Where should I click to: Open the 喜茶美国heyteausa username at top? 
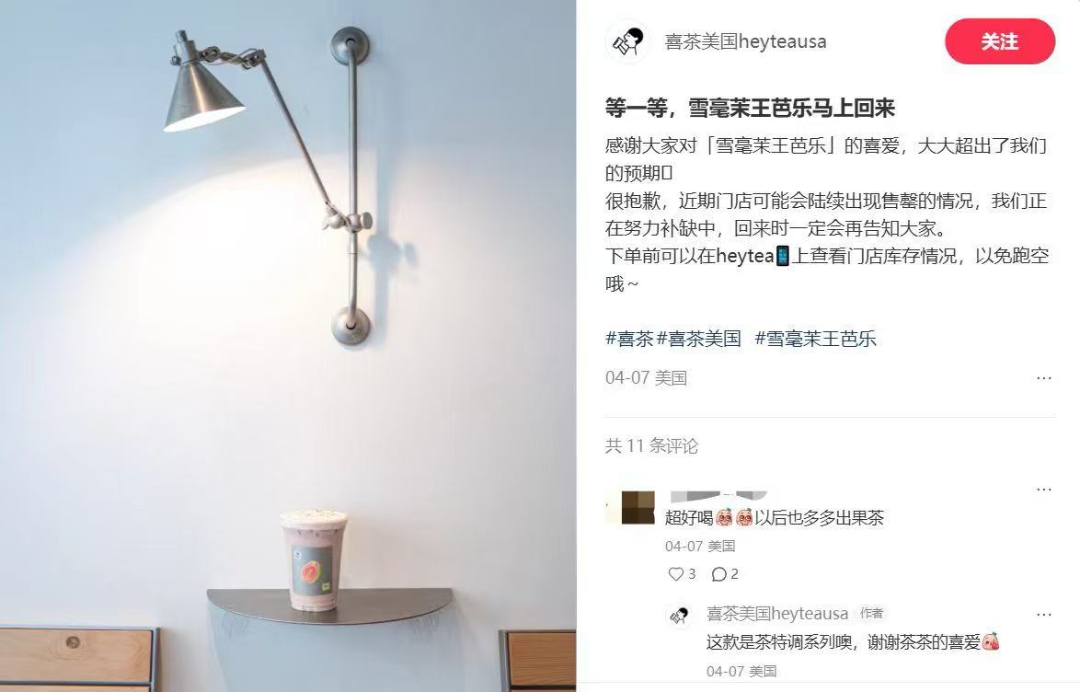coord(745,42)
